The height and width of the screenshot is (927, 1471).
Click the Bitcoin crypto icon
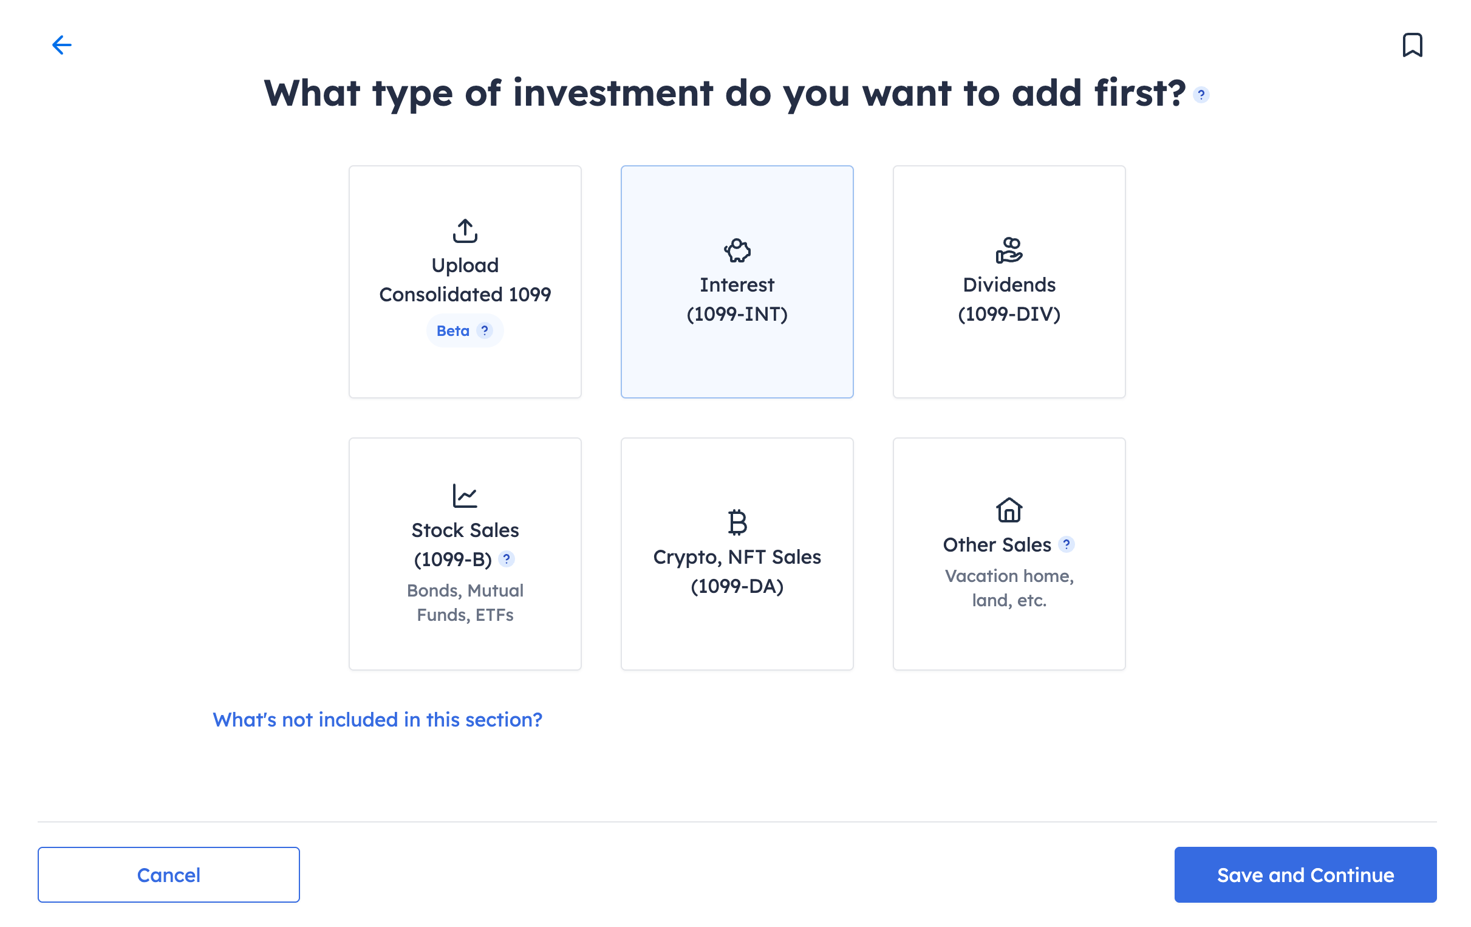tap(737, 522)
